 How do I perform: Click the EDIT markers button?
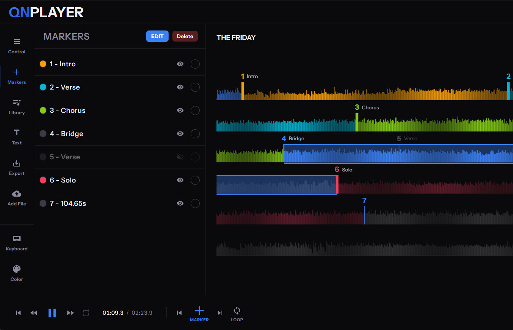click(x=157, y=36)
